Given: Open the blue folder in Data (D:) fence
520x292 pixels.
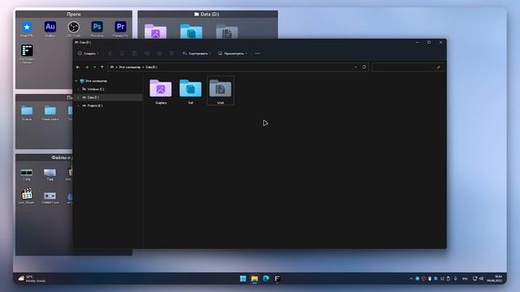Looking at the screenshot, I should 191,32.
